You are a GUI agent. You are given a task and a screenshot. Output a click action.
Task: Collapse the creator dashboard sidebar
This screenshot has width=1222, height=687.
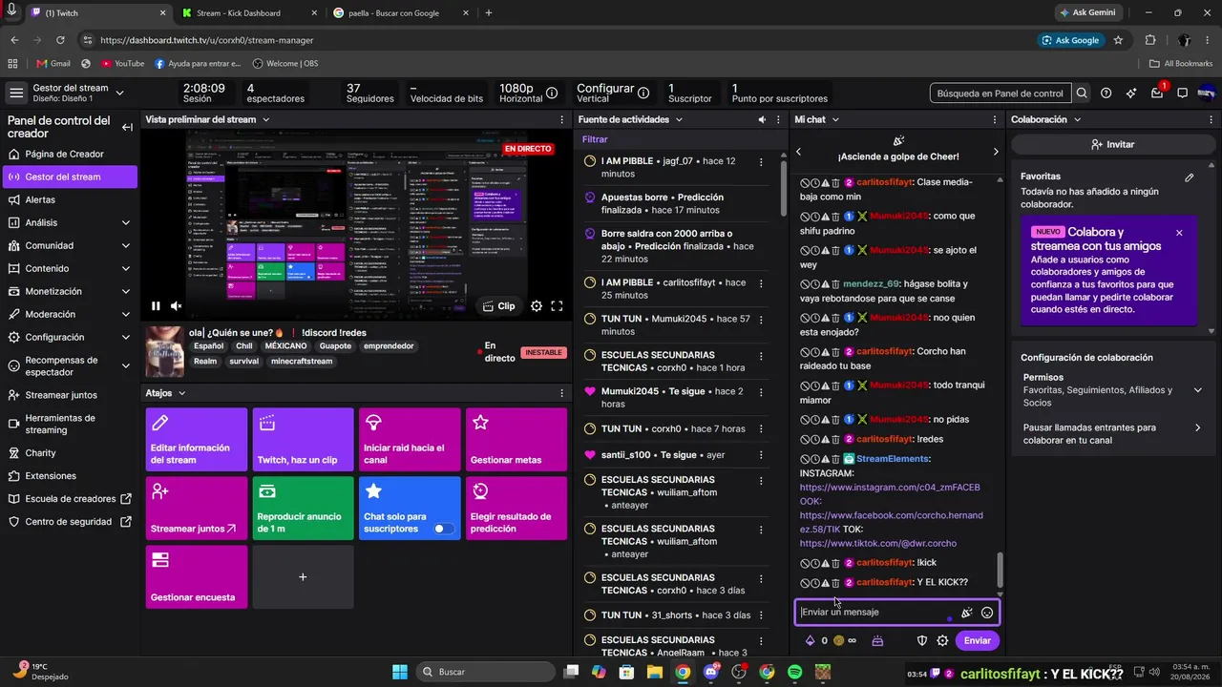127,127
